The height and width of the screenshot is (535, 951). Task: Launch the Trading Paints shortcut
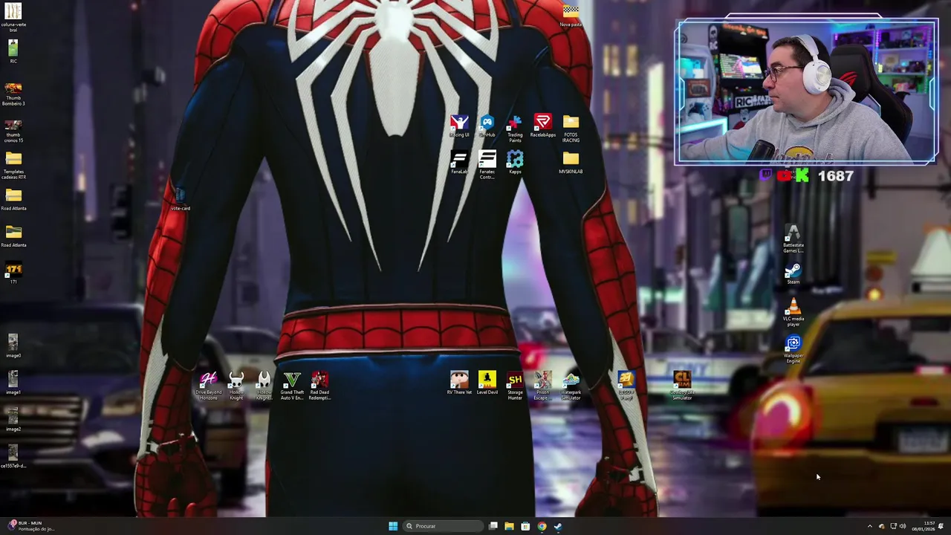tap(515, 129)
